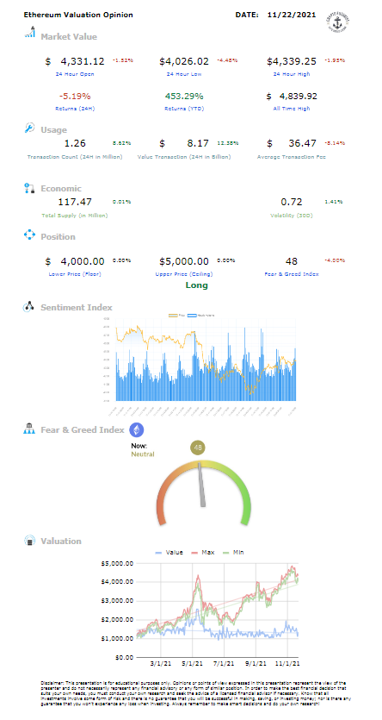Viewport: 382px width, 720px height.
Task: Click the 5/1/21 axis label in Valuation chart
Action: (193, 663)
